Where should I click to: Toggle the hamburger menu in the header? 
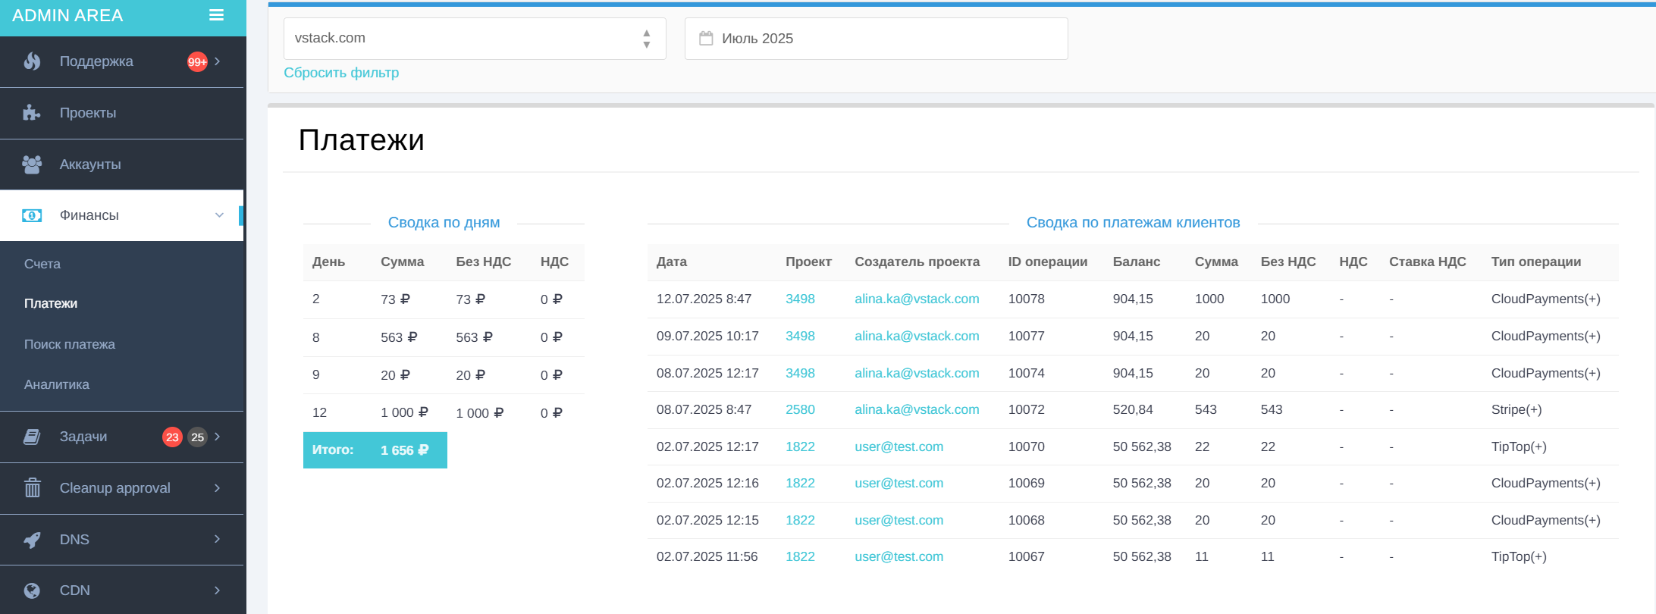point(216,15)
